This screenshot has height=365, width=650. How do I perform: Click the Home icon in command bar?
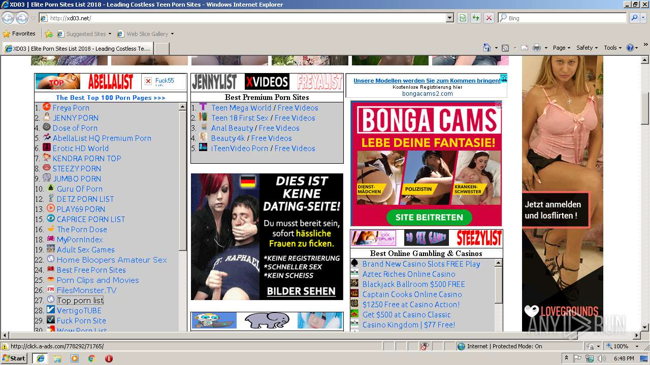[x=487, y=48]
